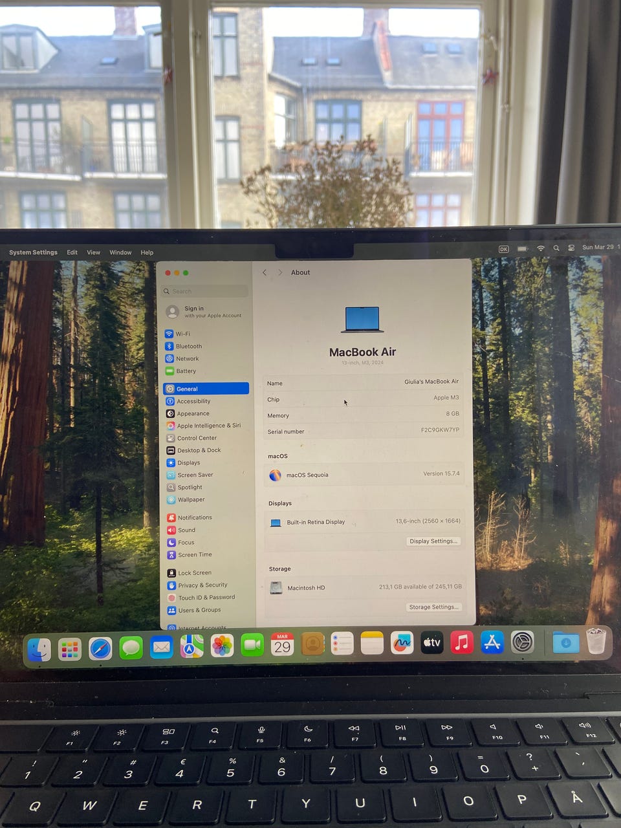Select Displays in the sidebar
Image resolution: width=621 pixels, height=828 pixels.
[x=206, y=463]
